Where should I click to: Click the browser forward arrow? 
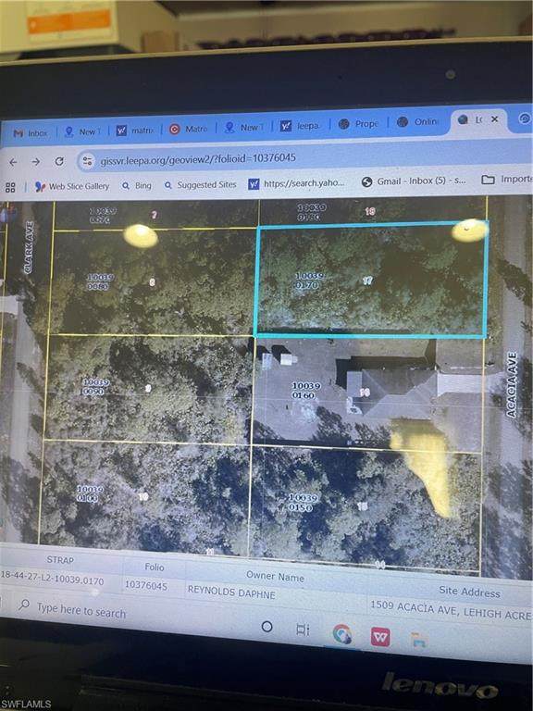[36, 162]
